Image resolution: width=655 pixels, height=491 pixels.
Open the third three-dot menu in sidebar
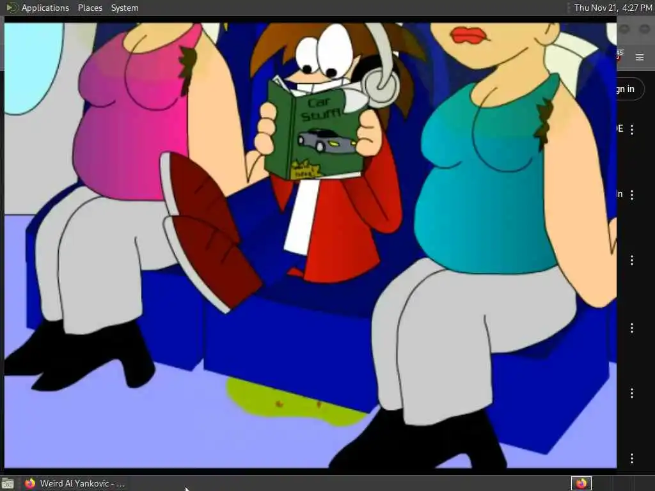click(x=632, y=261)
